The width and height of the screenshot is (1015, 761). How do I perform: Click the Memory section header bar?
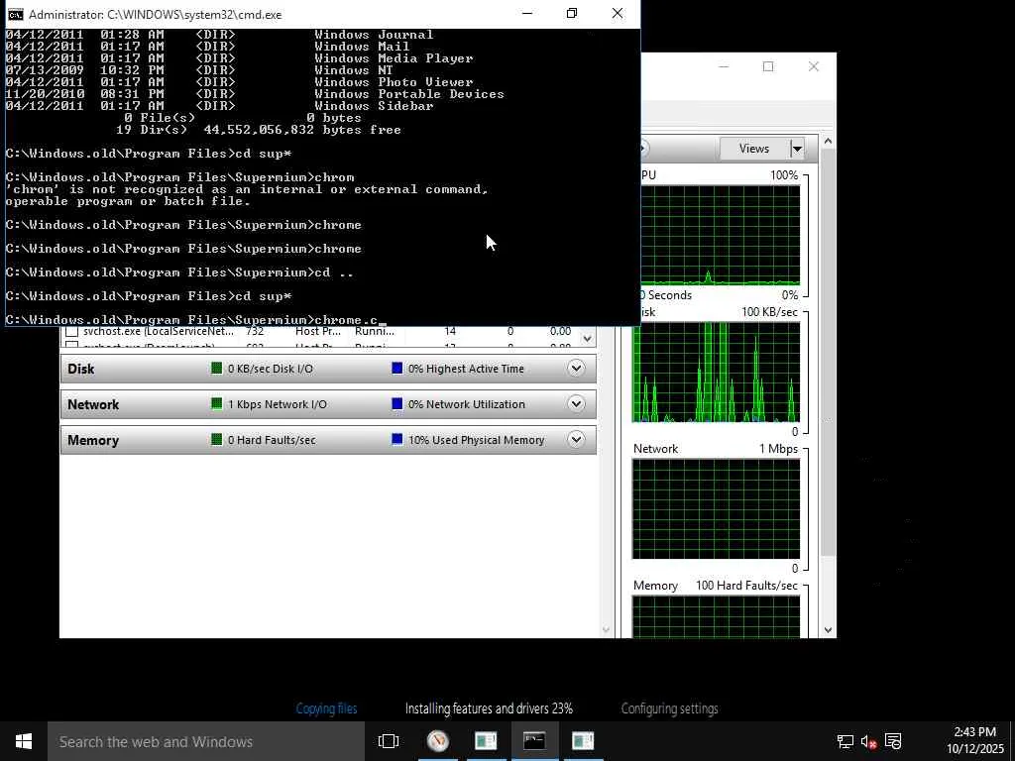tap(328, 439)
